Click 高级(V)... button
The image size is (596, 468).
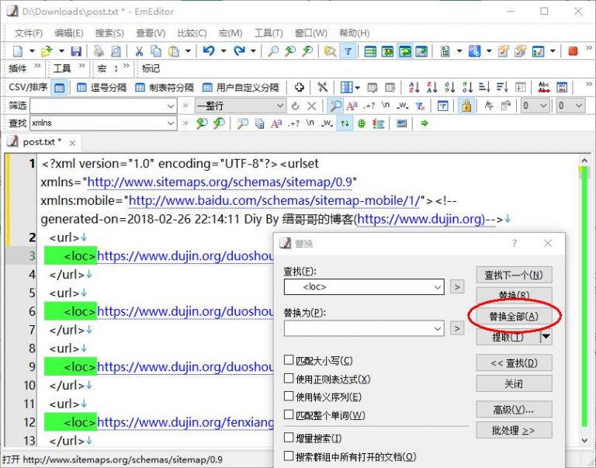514,410
